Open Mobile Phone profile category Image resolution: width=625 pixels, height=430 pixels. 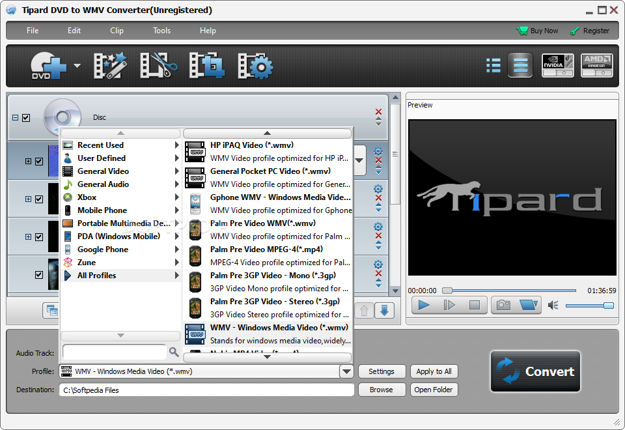pos(121,210)
